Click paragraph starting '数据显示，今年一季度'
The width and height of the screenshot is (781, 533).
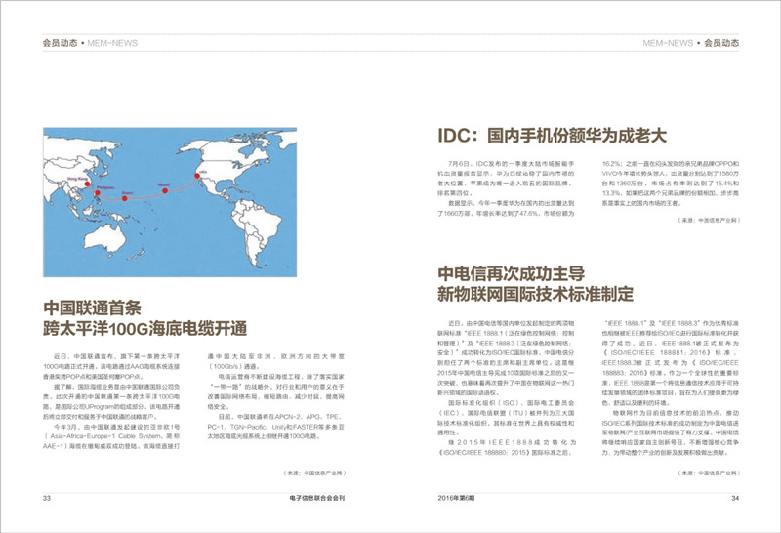[x=506, y=208]
